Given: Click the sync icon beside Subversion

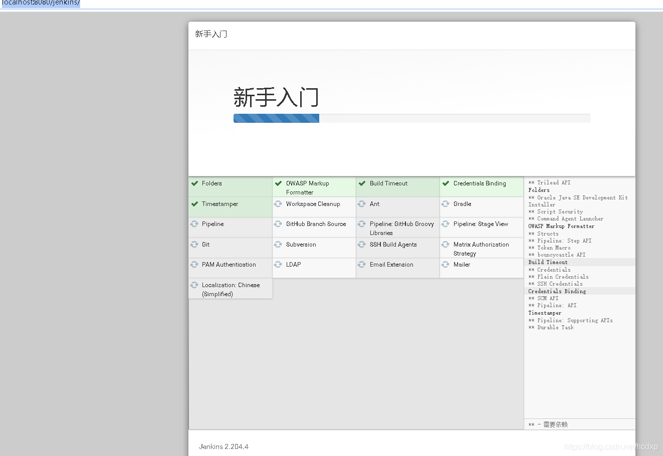Looking at the screenshot, I should (278, 245).
